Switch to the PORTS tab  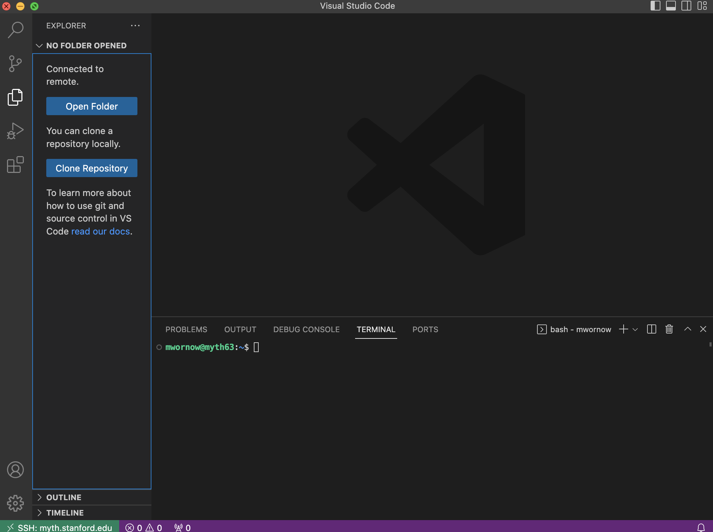tap(426, 329)
